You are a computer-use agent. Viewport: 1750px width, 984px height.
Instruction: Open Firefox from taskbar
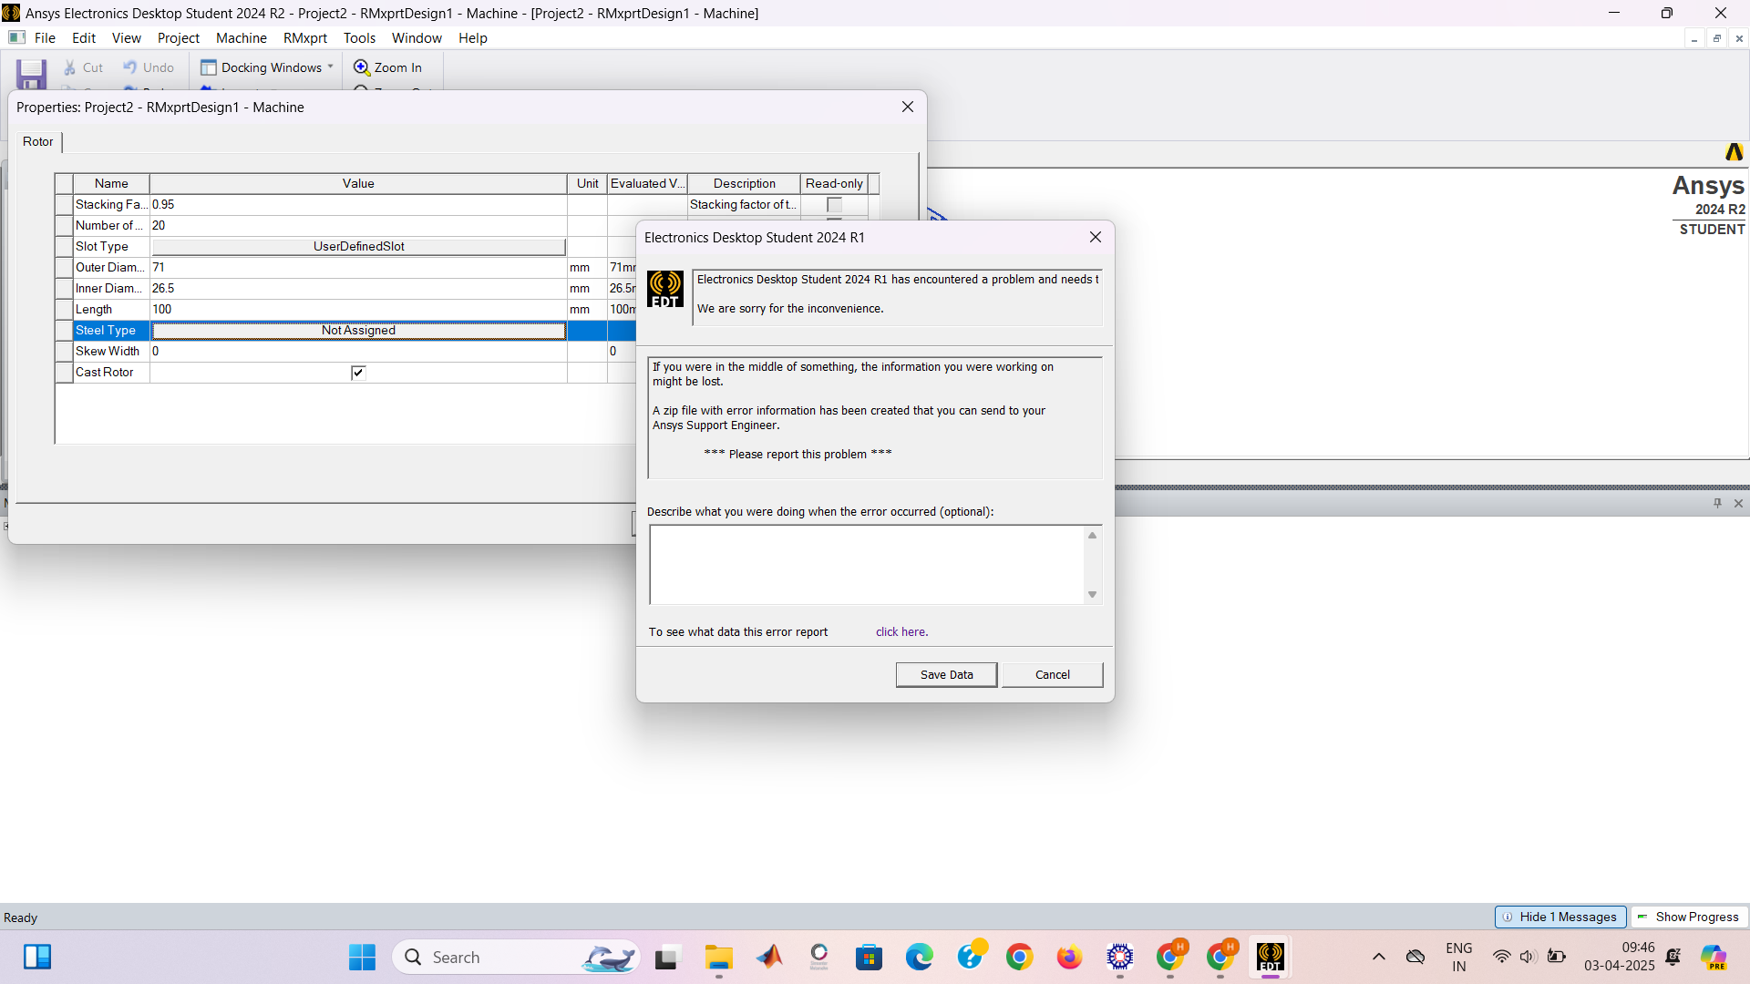coord(1069,958)
